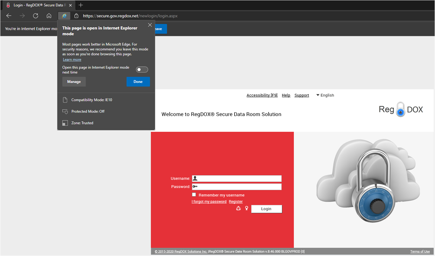
Task: Click the RegDOX Solutions Inc. copyright link
Action: pos(181,252)
